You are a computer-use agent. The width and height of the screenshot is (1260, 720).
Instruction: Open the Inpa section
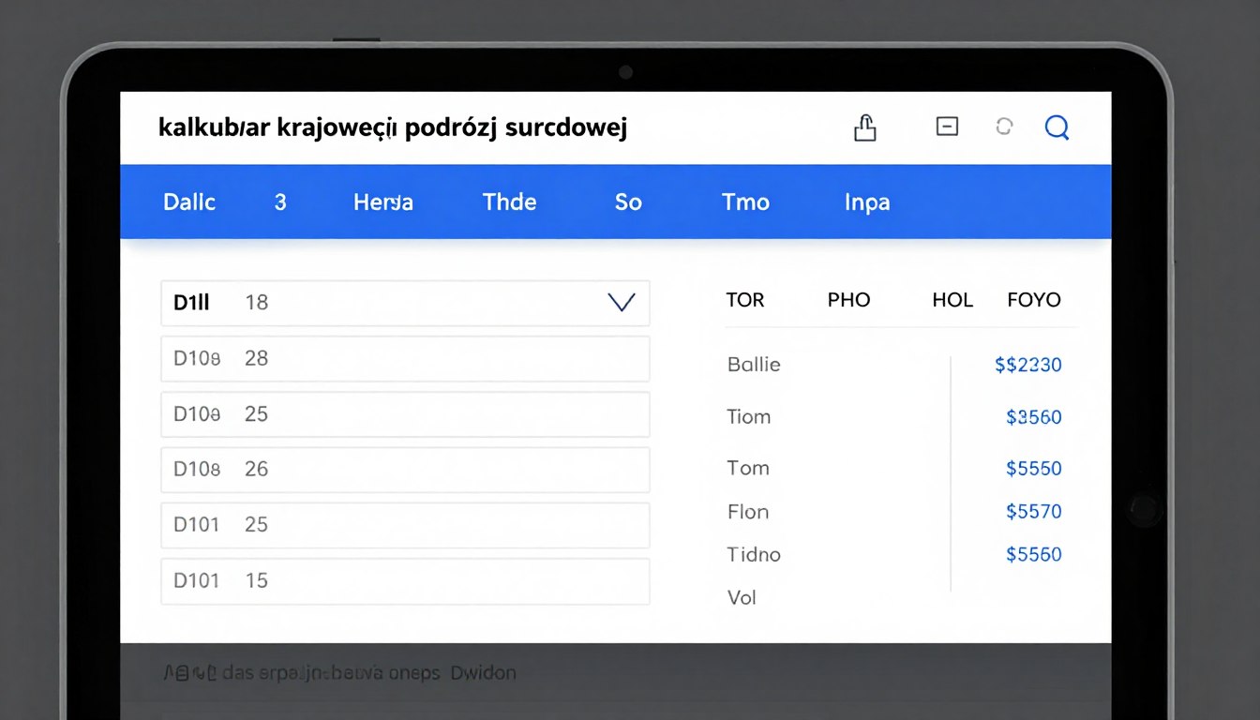point(865,202)
